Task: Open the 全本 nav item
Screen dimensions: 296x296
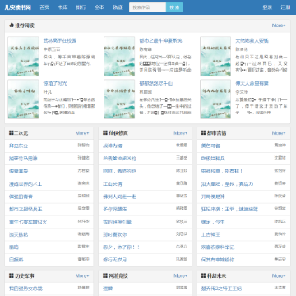Action: click(99, 7)
